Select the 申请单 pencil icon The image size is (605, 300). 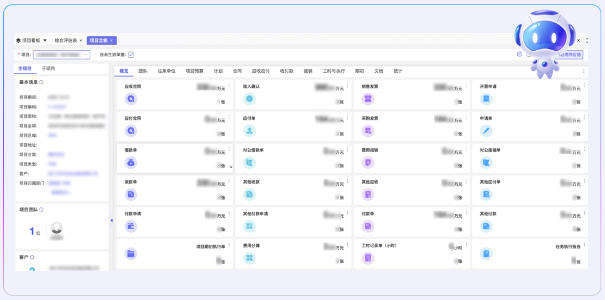(486, 131)
